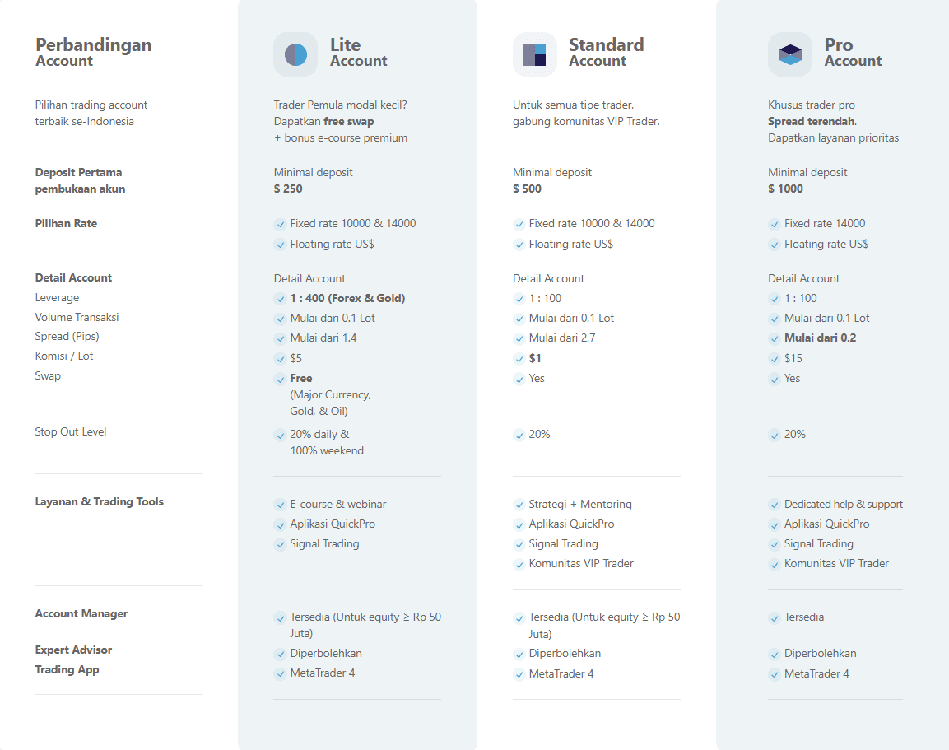Click checkmark beside Standard 'MetaTrader 4'

coord(519,674)
